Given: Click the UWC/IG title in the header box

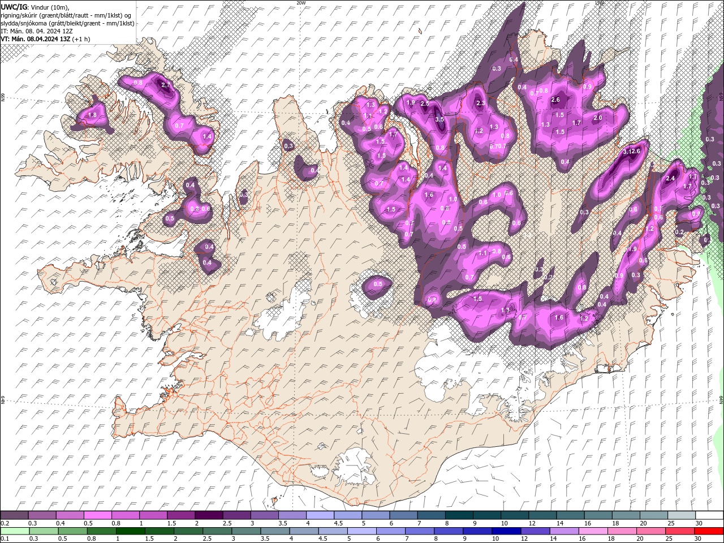Looking at the screenshot, I should [x=13, y=6].
